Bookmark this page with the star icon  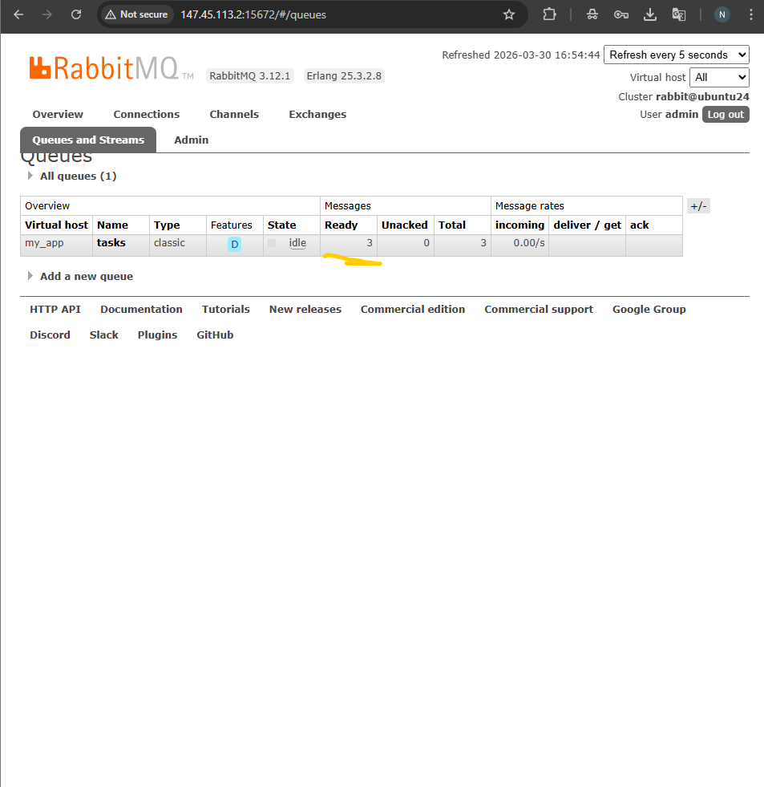pos(508,14)
